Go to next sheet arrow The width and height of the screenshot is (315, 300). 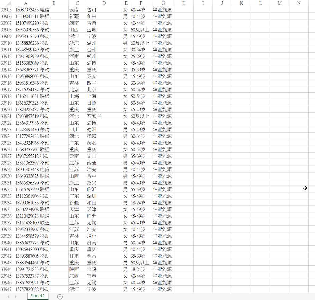[x=16, y=297]
